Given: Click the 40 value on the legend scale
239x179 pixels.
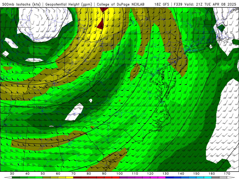Looking at the screenshot, I should (27, 174).
